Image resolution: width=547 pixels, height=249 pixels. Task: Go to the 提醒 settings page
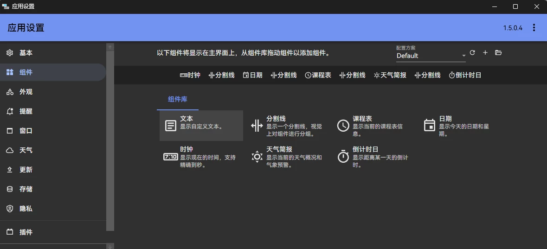(x=53, y=111)
